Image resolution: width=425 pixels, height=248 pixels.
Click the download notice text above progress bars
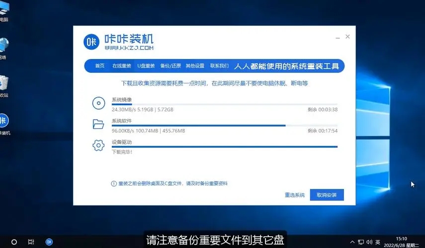coord(214,83)
